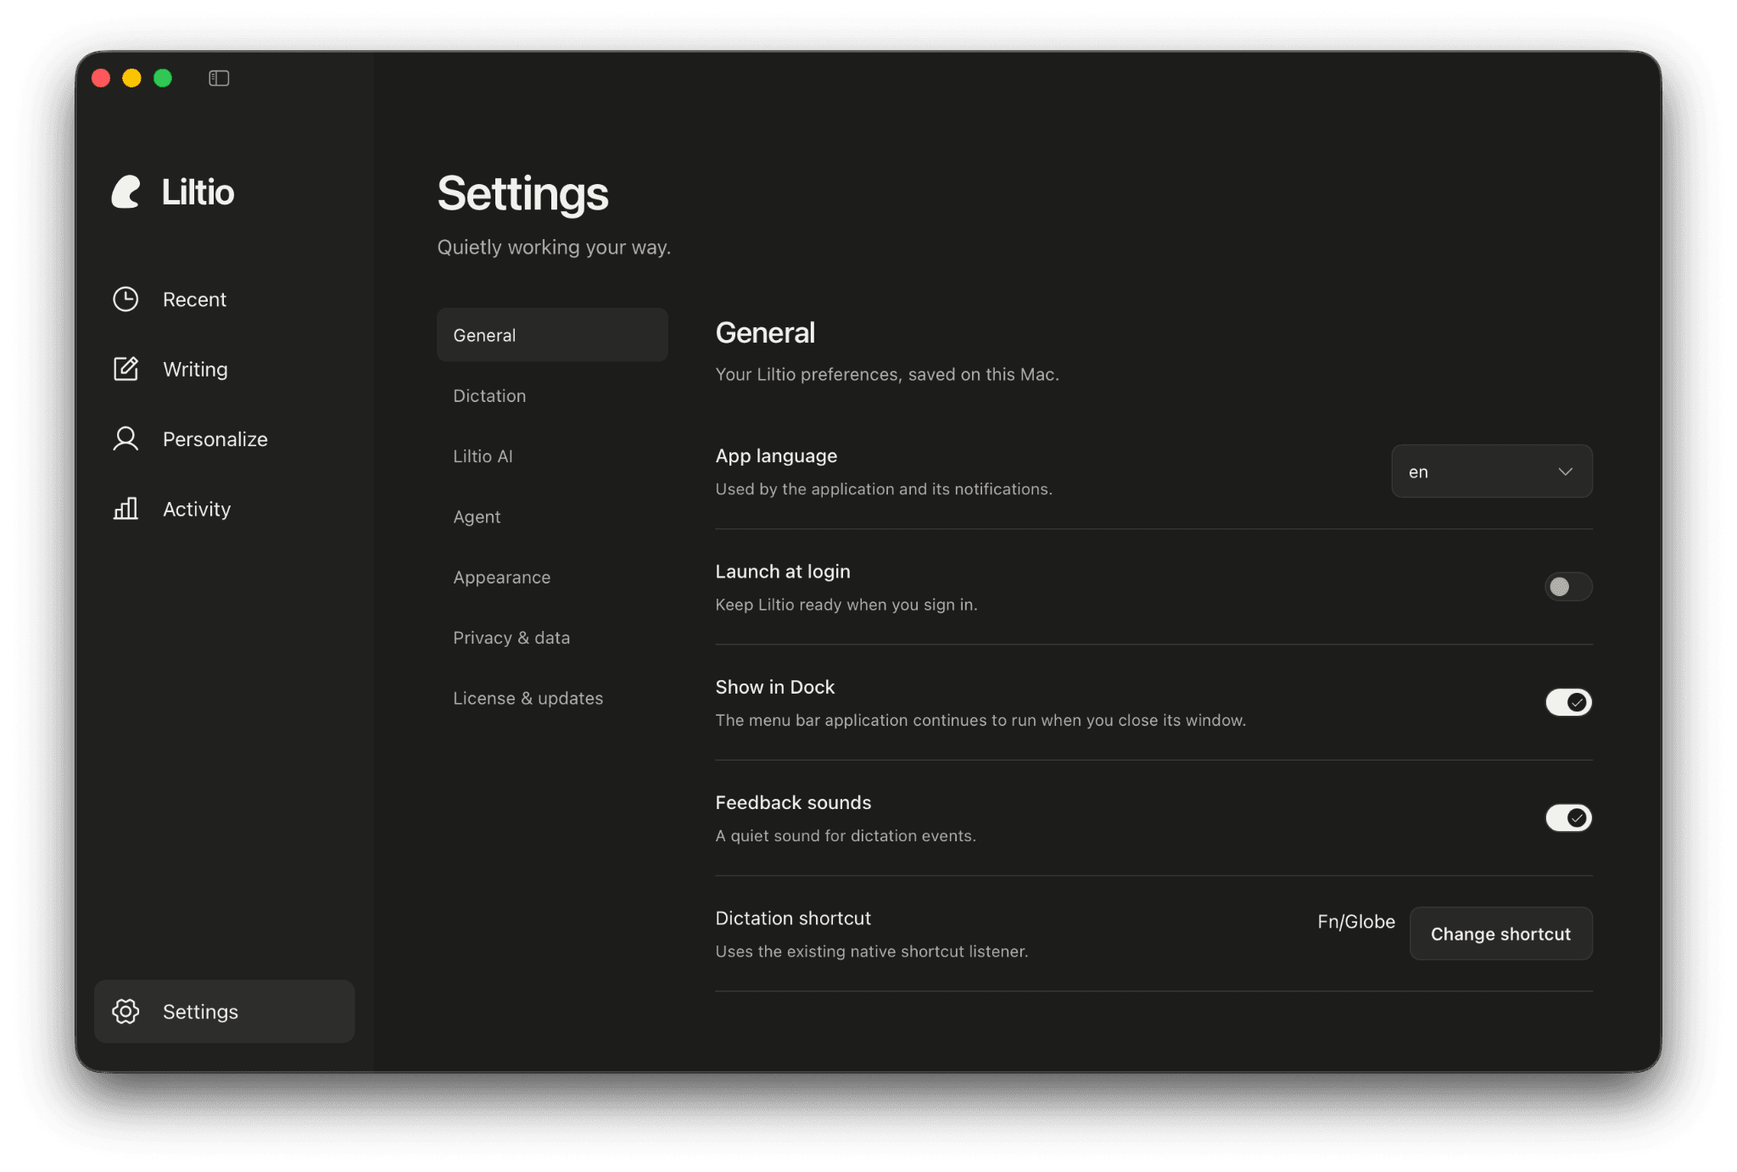The image size is (1737, 1172).
Task: Click the Liltio logo icon
Action: [126, 192]
